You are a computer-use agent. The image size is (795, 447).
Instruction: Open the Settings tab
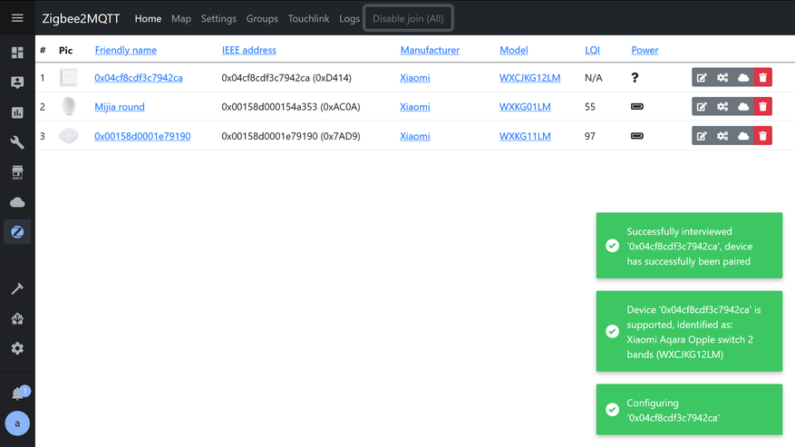218,19
